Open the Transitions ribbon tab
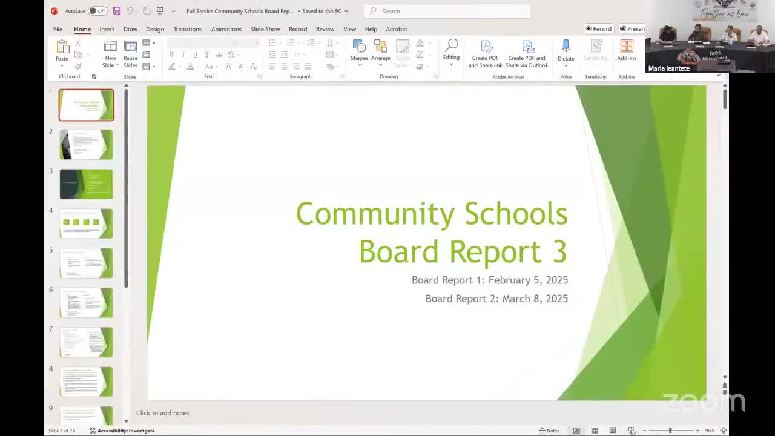Image resolution: width=775 pixels, height=436 pixels. point(187,29)
